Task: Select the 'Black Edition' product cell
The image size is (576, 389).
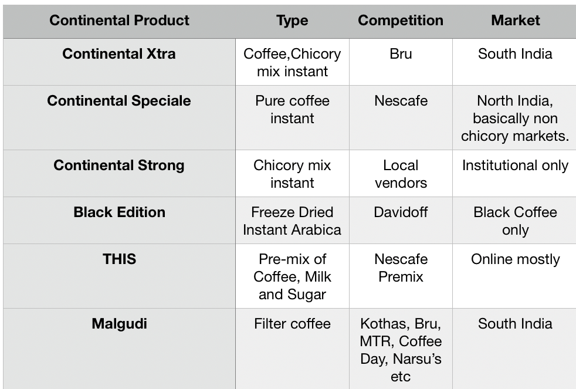Action: (x=119, y=212)
